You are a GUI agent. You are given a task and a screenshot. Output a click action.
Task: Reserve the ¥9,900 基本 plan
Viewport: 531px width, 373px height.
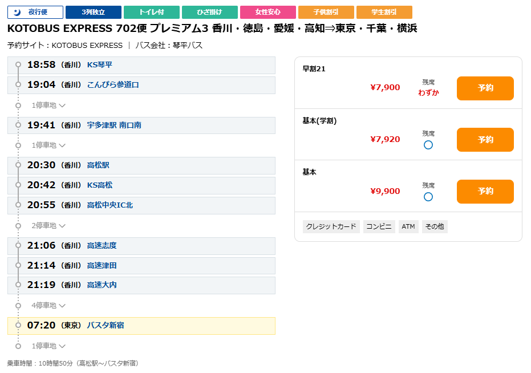click(485, 192)
